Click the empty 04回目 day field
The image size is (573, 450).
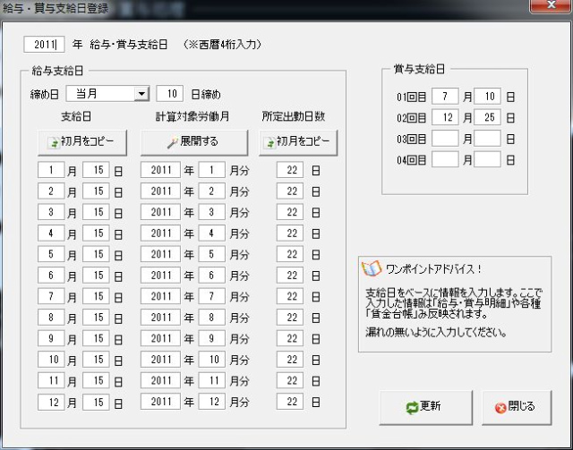pyautogui.click(x=487, y=159)
